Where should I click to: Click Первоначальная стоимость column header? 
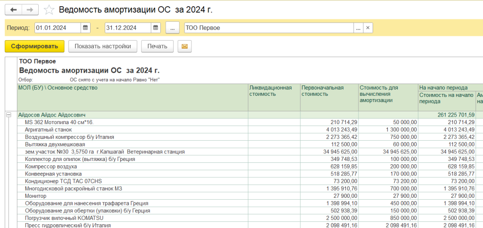[322, 91]
